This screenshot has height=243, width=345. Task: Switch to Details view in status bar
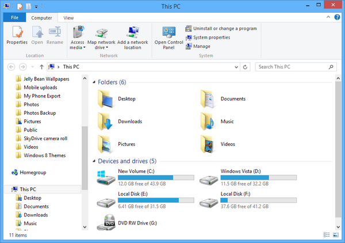pos(326,235)
